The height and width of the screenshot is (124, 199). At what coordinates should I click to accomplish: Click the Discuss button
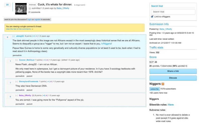(x=173, y=78)
